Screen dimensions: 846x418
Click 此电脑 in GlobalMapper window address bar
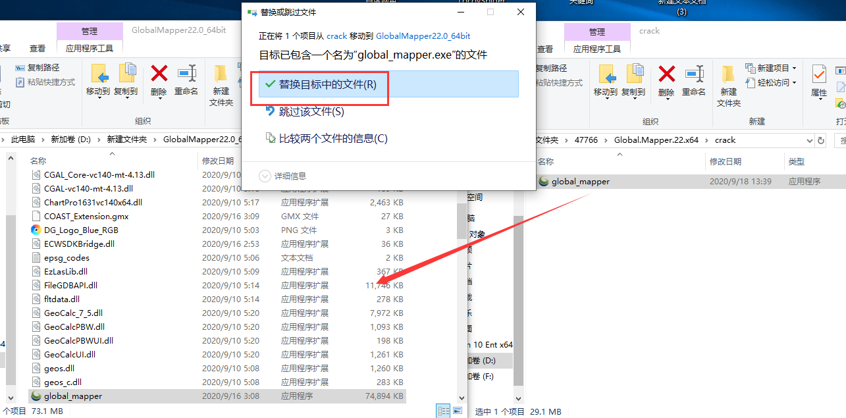point(23,140)
